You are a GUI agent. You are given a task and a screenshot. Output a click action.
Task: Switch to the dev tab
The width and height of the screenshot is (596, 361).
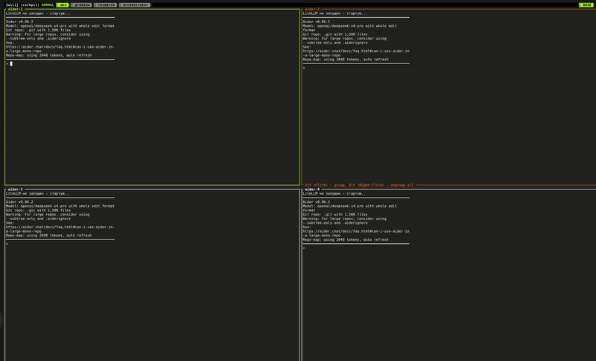pos(63,5)
